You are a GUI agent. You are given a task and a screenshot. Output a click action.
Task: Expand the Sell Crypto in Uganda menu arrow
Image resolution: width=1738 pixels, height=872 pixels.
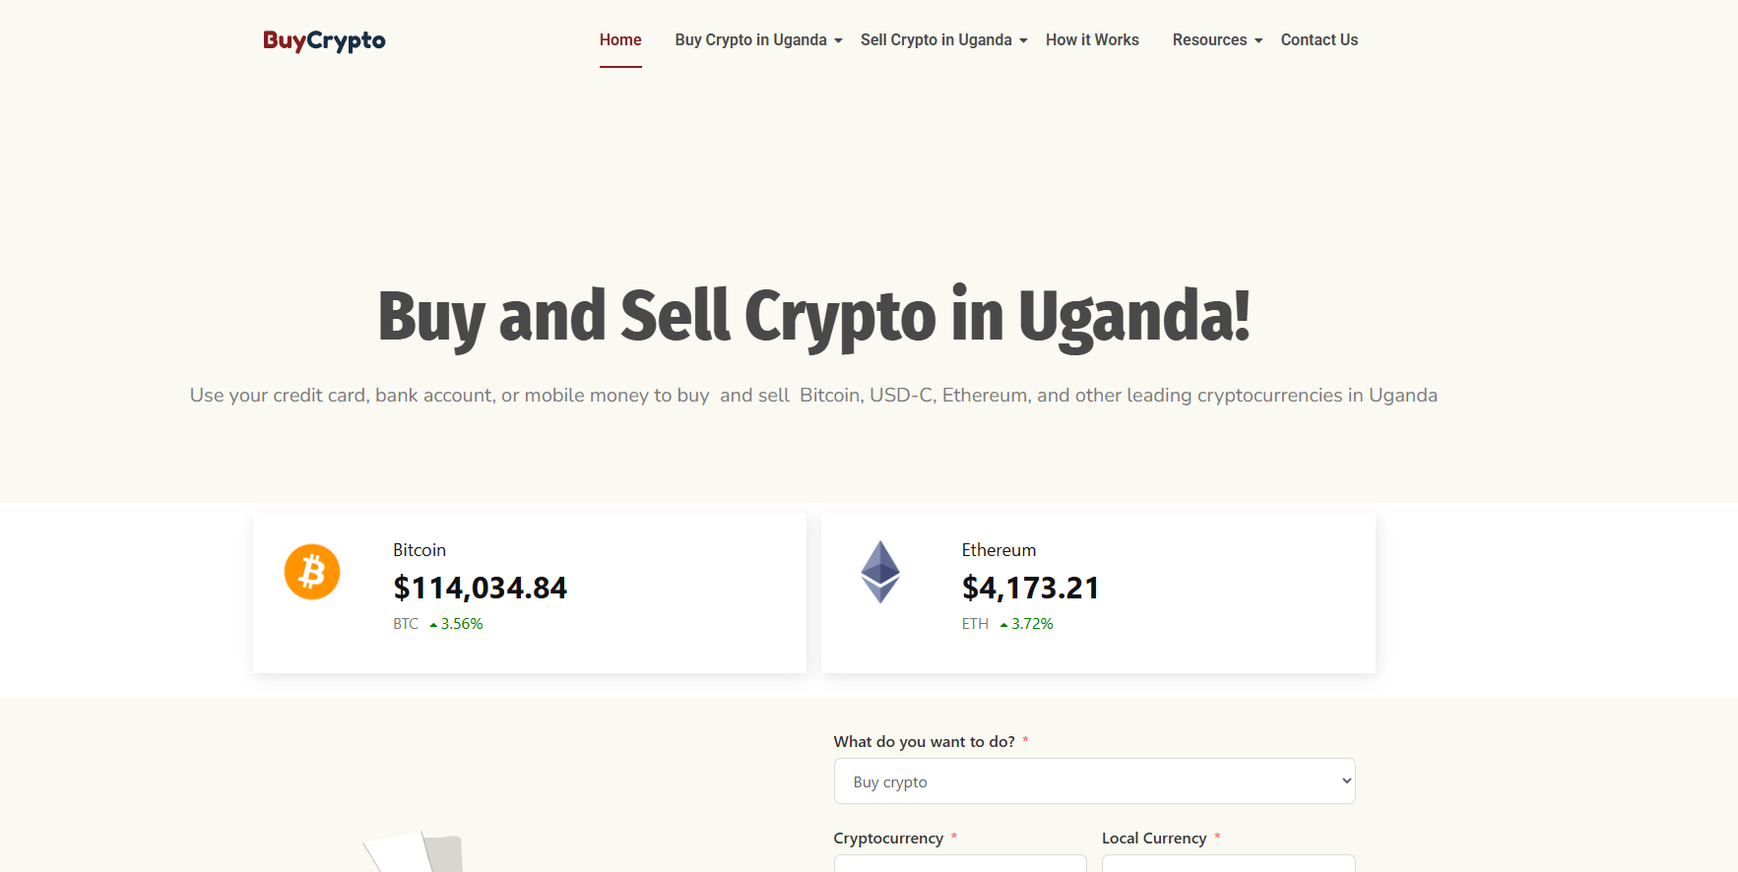coord(1024,40)
